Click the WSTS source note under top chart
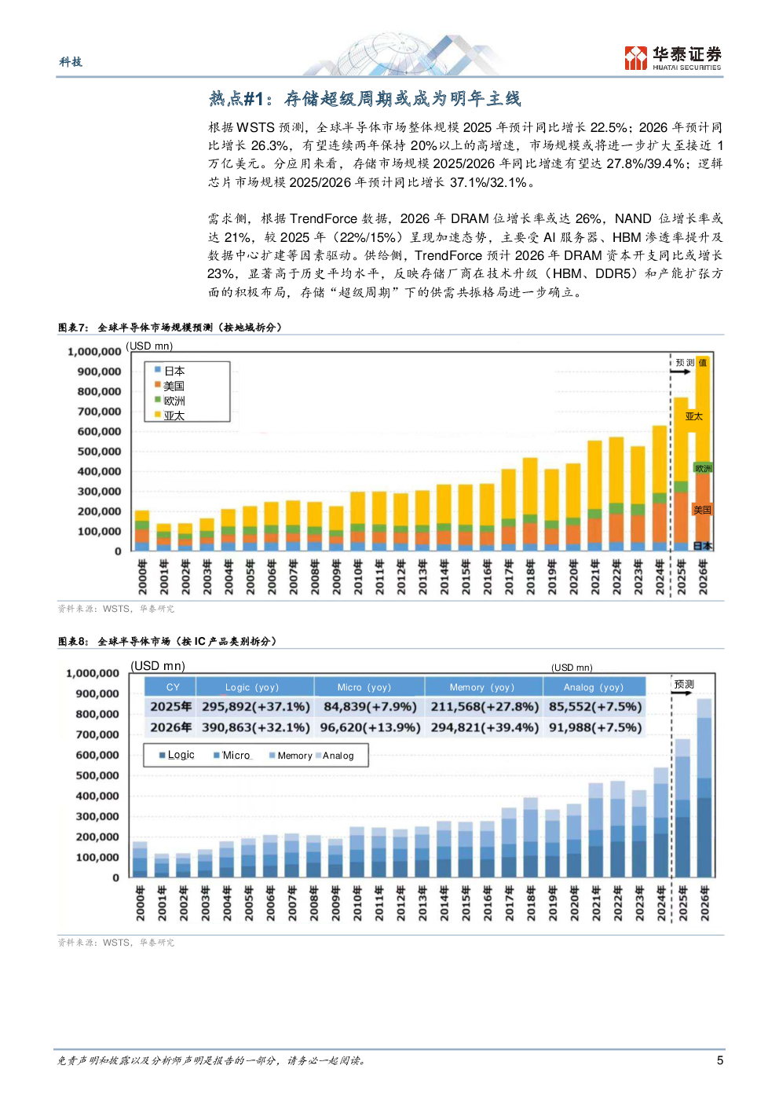Screen dimensions: 779x1102 point(116,609)
